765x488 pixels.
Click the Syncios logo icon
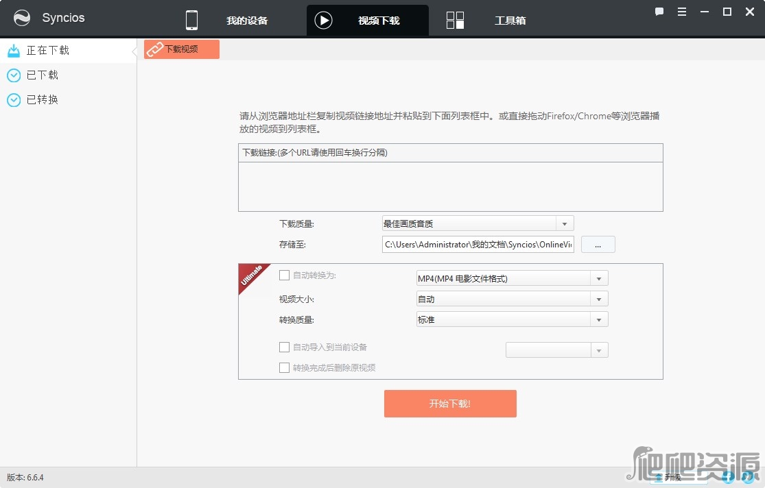point(22,18)
